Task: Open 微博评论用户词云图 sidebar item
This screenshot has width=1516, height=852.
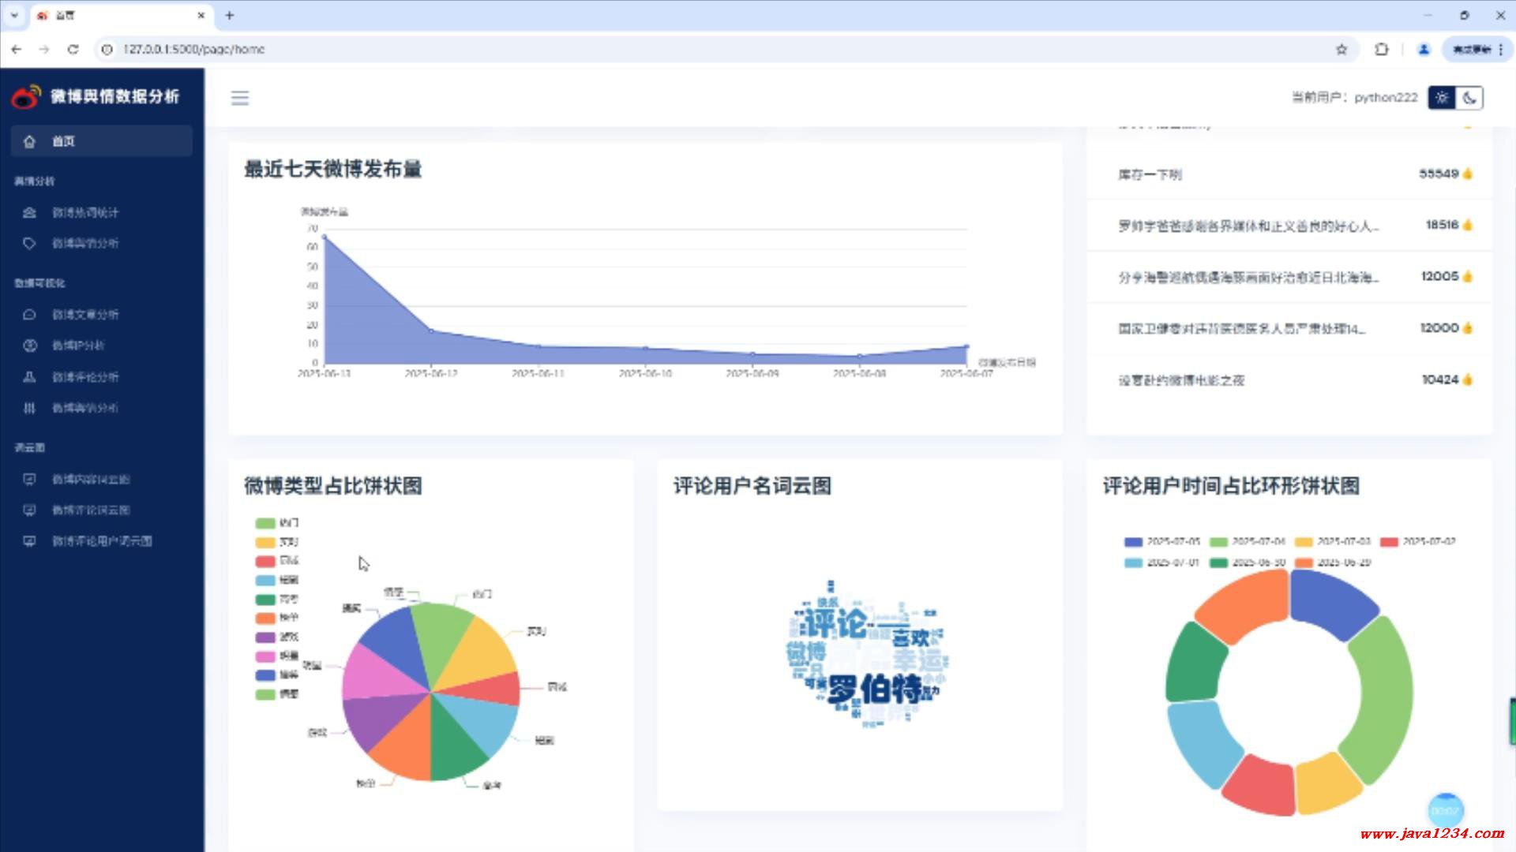Action: pos(102,541)
